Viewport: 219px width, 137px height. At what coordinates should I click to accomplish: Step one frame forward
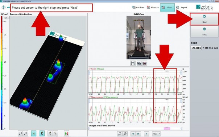138,134
